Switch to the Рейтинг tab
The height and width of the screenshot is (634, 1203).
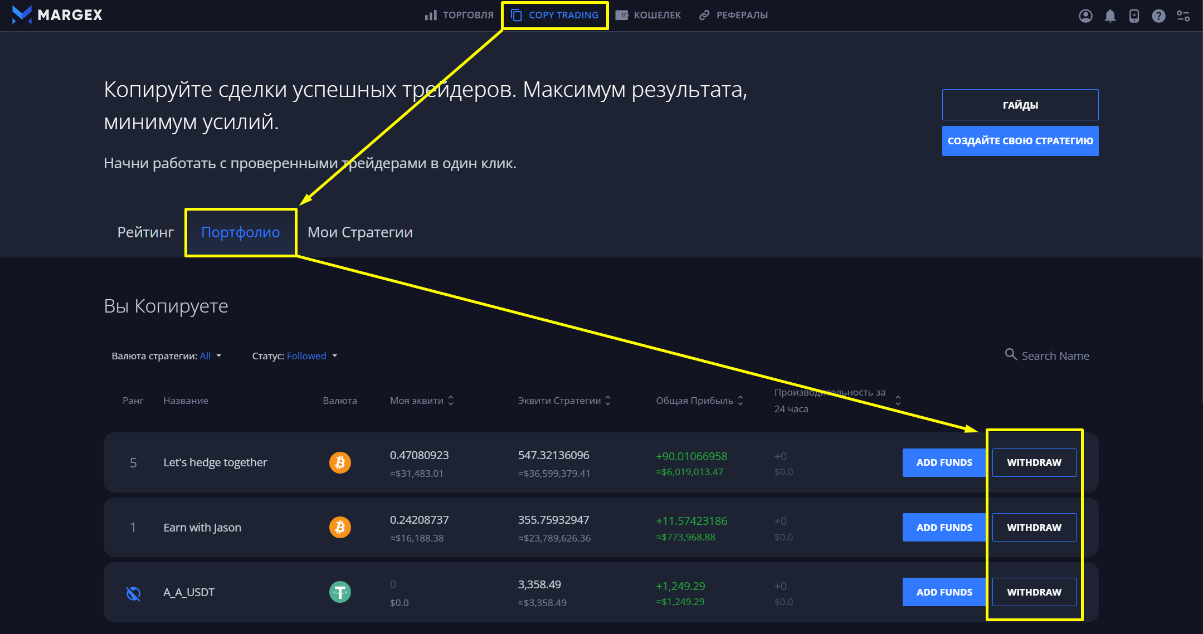pyautogui.click(x=145, y=232)
